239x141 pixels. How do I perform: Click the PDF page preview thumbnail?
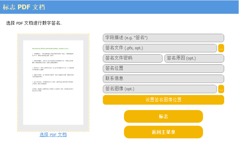point(53,82)
